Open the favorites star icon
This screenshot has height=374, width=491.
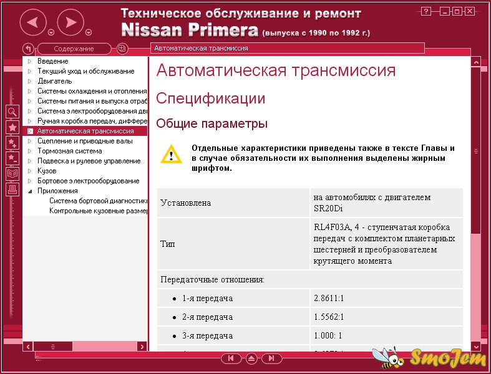click(12, 127)
